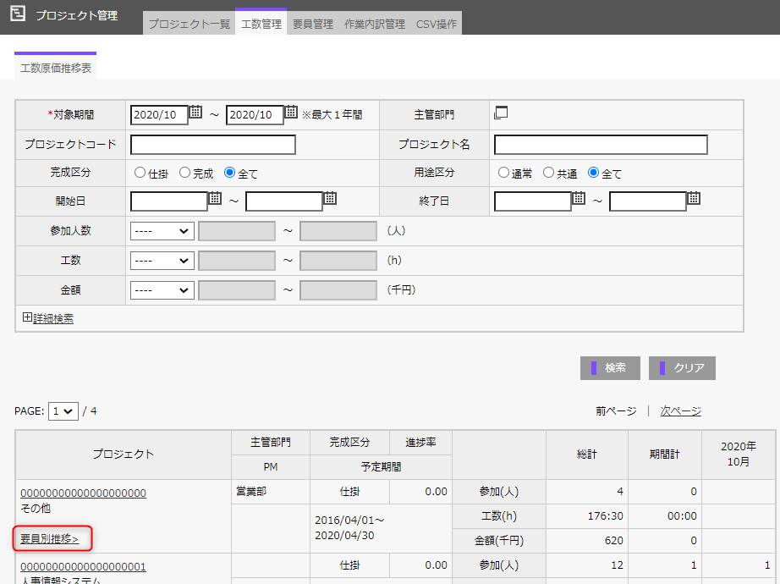
Task: Open calendar for target period start month
Action: 195,113
